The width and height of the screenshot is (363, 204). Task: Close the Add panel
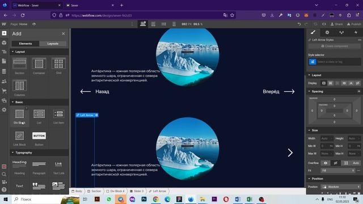63,34
